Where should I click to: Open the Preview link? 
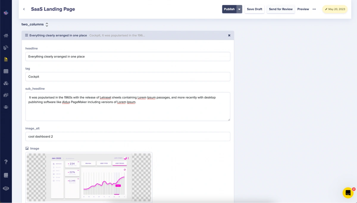pyautogui.click(x=303, y=9)
